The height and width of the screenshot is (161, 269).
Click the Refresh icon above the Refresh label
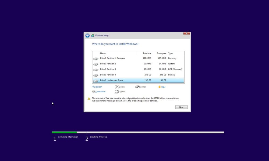94,87
